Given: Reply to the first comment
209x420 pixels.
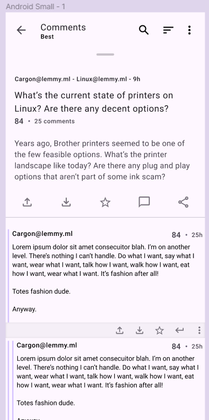Looking at the screenshot, I should [179, 330].
